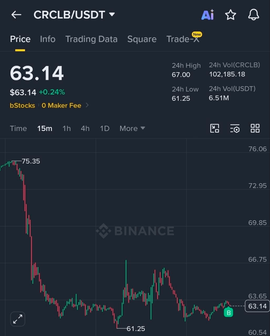Open chart indicator settings icon
This screenshot has height=336, width=270.
click(235, 128)
